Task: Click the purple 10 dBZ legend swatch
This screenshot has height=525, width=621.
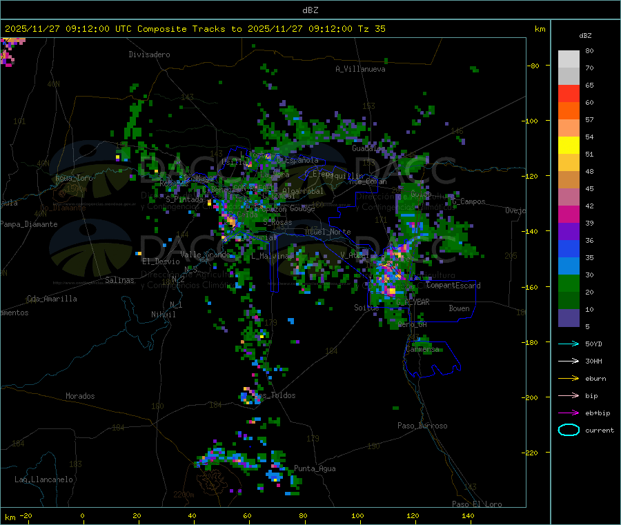Action: pyautogui.click(x=569, y=318)
